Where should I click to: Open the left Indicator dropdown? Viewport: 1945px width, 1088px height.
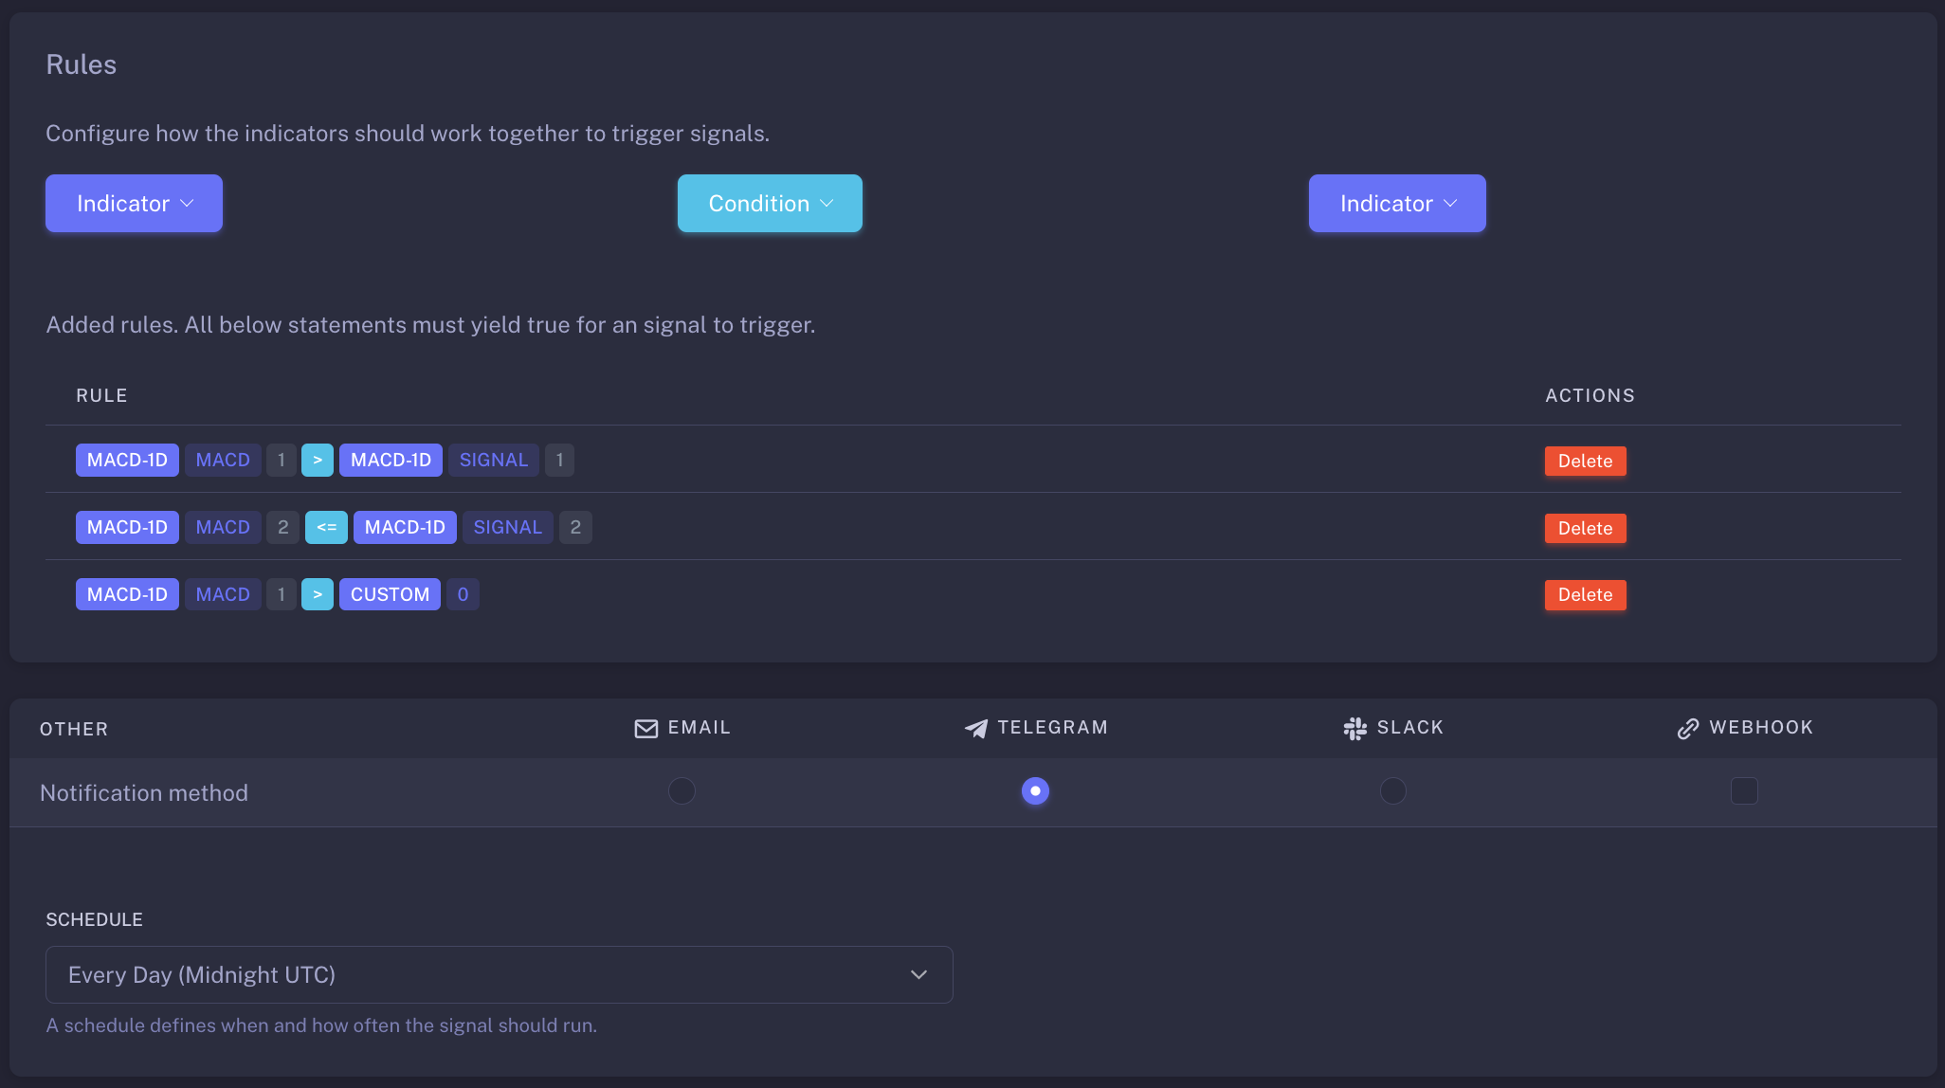[134, 203]
